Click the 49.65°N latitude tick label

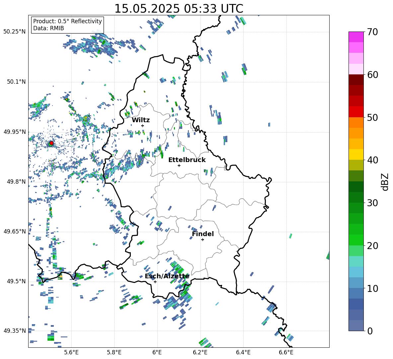tap(15, 231)
